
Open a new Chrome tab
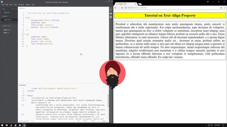pos(140,4)
